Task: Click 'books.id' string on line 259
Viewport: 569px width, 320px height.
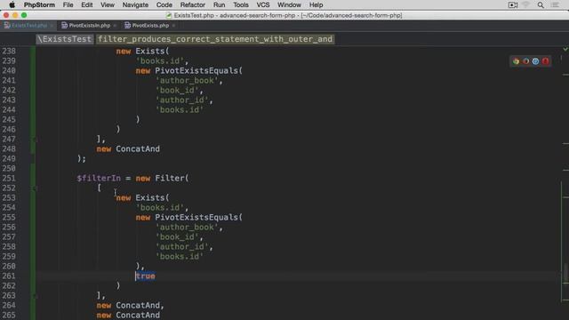Action: tap(180, 257)
